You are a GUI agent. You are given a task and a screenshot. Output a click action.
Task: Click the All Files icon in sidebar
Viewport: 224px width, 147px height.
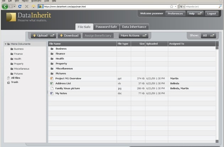pos(8,78)
